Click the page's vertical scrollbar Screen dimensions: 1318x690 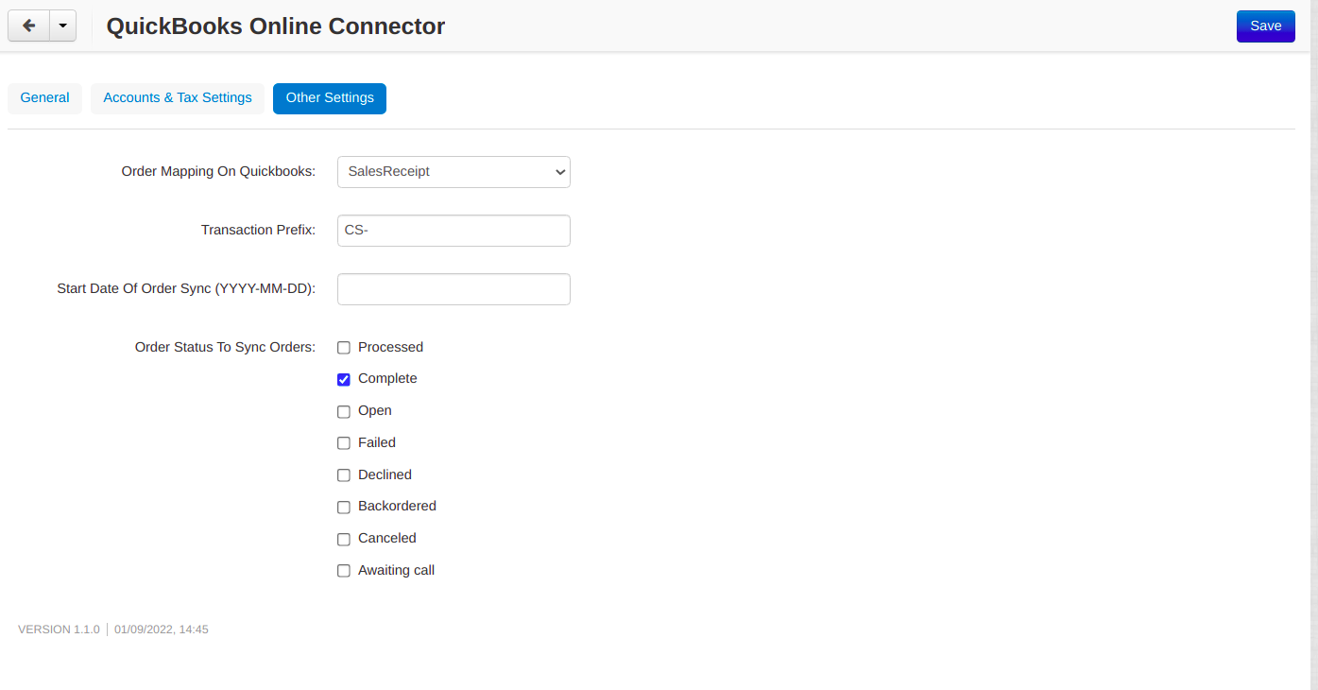1314,345
